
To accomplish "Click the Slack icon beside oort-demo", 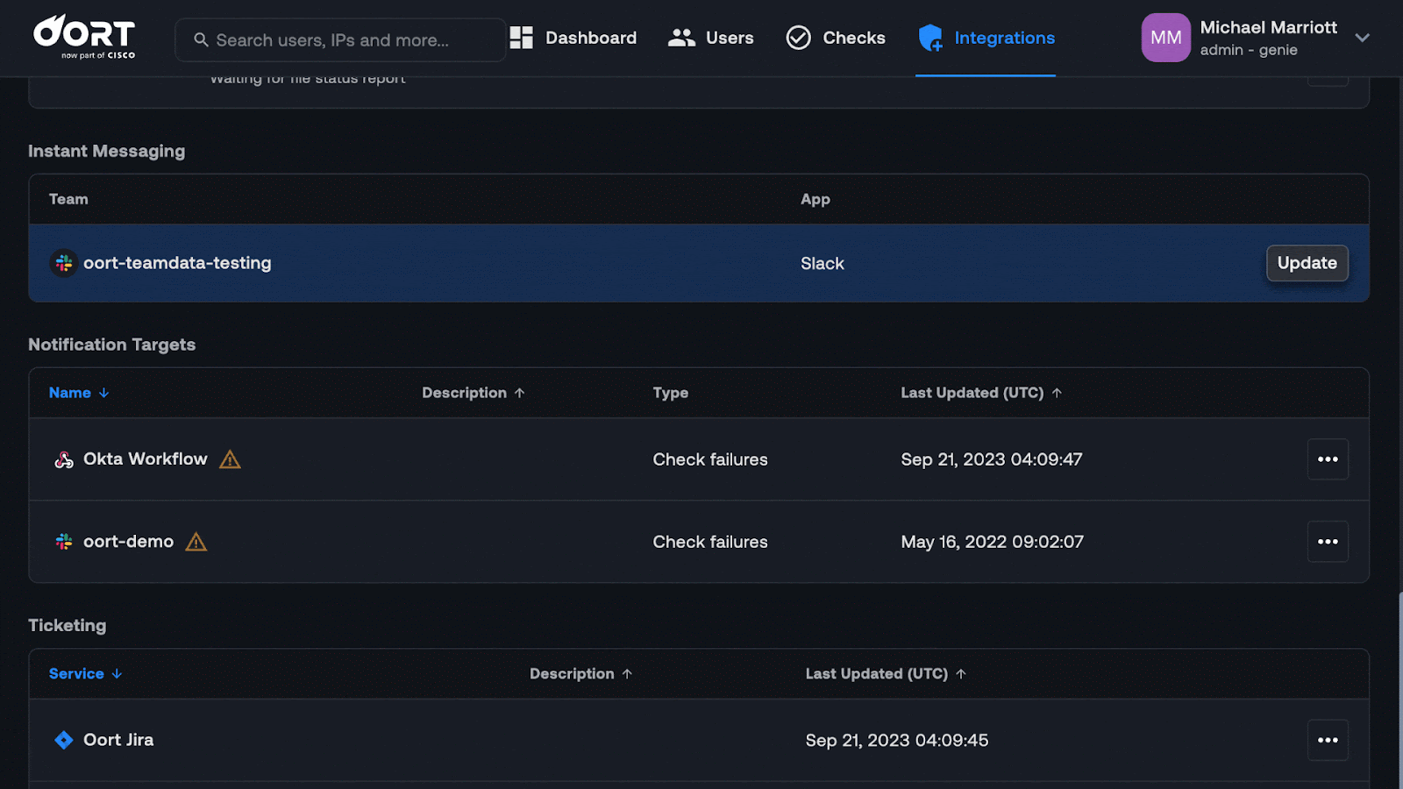I will click(x=64, y=542).
